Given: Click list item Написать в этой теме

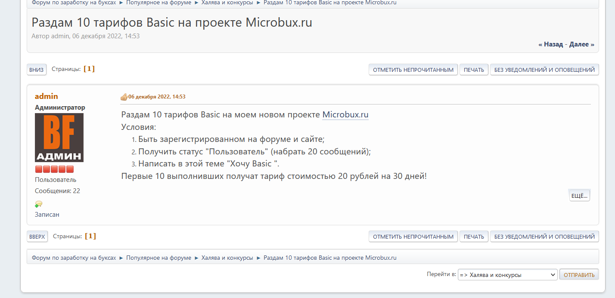Looking at the screenshot, I should click(209, 164).
